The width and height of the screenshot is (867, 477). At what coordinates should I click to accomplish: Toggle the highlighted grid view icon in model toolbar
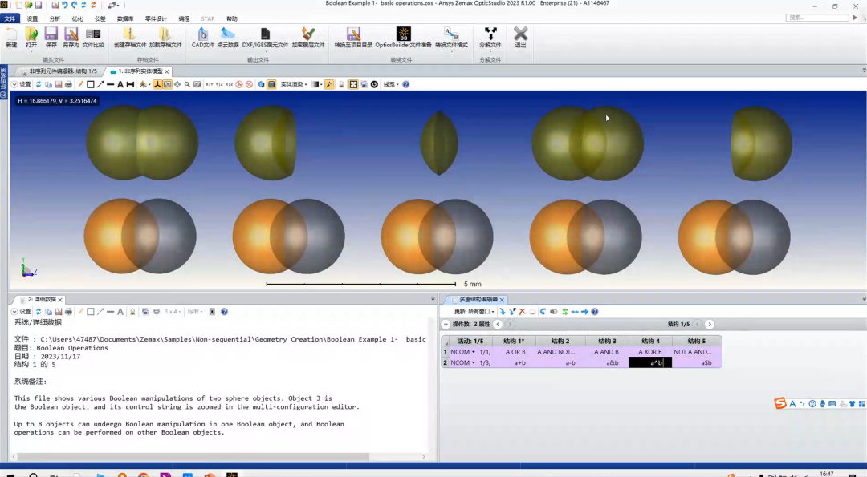pos(353,84)
